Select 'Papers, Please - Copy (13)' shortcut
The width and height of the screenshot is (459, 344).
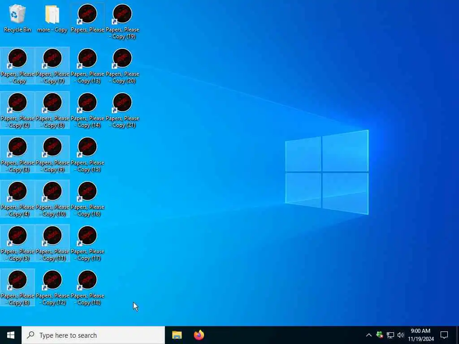pyautogui.click(x=87, y=66)
